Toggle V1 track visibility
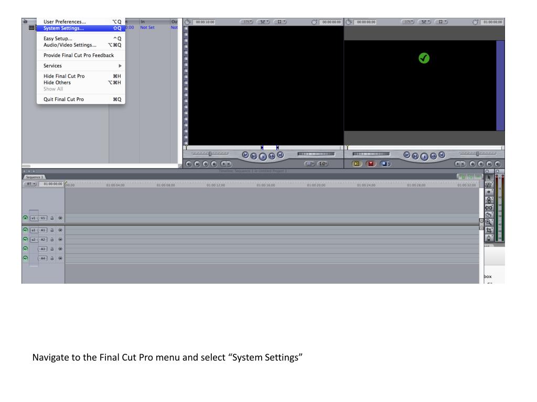The image size is (537, 402). click(x=25, y=218)
